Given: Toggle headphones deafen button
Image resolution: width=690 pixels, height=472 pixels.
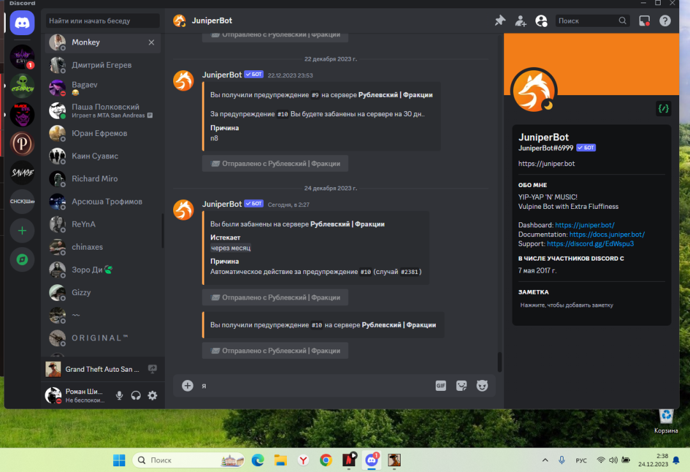Looking at the screenshot, I should coord(135,395).
